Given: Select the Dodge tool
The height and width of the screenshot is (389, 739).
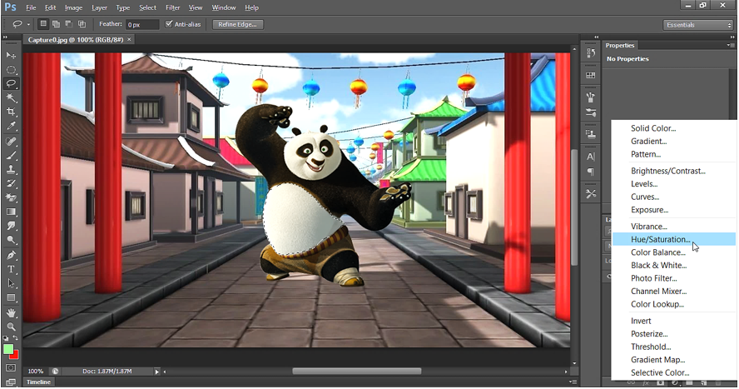Looking at the screenshot, I should coord(11,240).
